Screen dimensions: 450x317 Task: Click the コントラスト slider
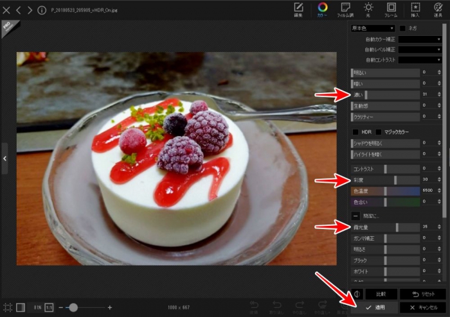(385, 169)
